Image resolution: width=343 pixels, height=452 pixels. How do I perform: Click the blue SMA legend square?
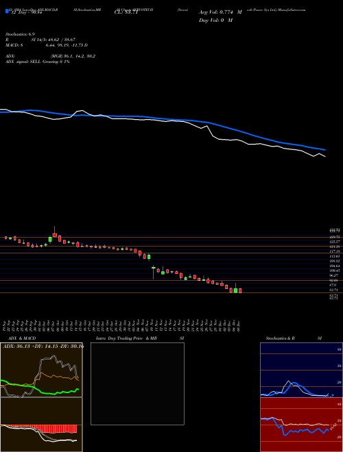(7, 11)
